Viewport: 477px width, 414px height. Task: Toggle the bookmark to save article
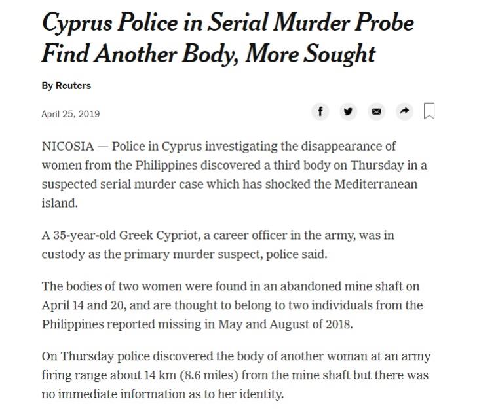429,111
